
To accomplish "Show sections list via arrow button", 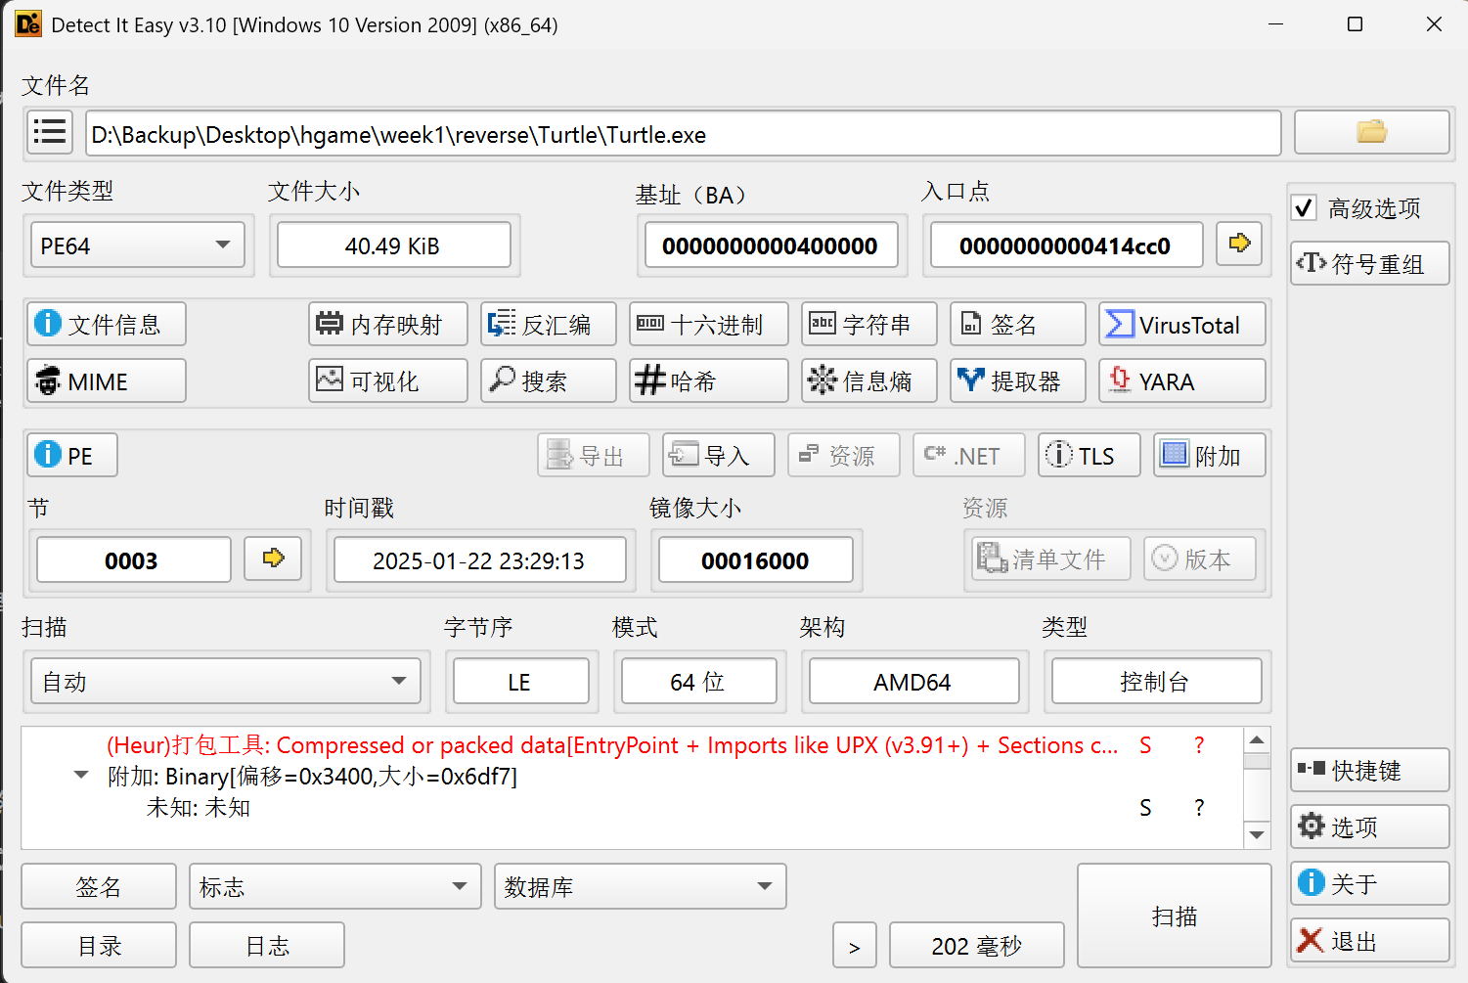I will [273, 559].
